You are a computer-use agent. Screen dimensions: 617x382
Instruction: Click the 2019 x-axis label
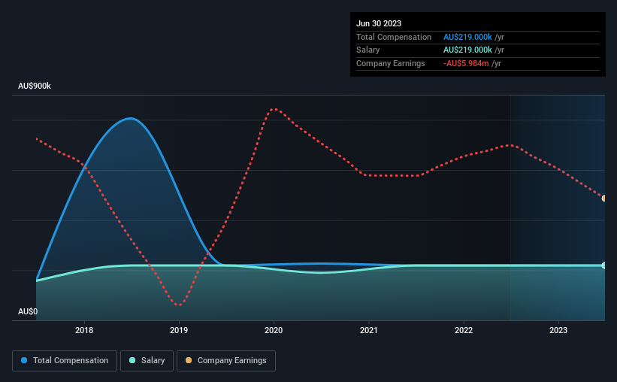click(179, 330)
